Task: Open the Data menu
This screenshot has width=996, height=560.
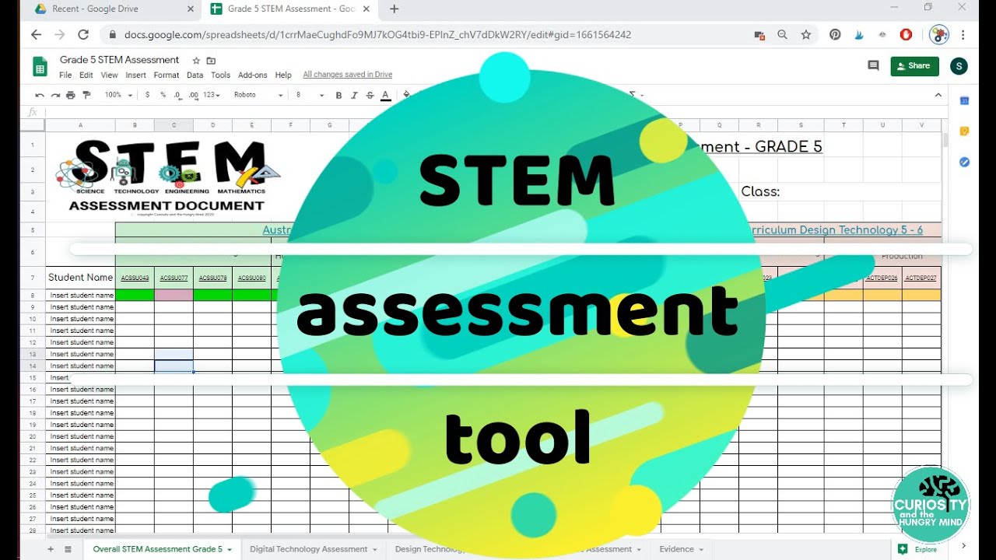Action: tap(195, 75)
